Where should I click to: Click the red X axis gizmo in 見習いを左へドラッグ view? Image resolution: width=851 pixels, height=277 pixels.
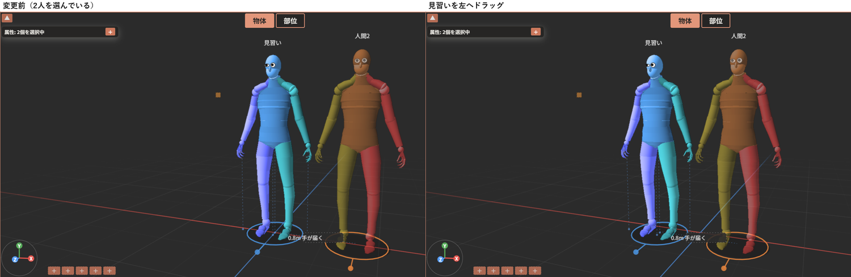(457, 258)
